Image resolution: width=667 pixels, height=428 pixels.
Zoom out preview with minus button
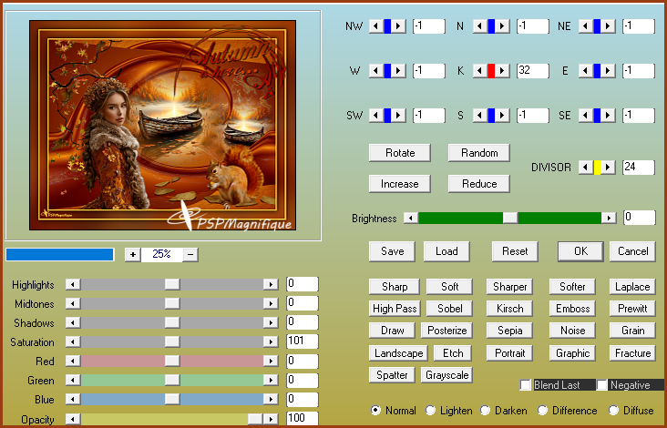[x=190, y=255]
